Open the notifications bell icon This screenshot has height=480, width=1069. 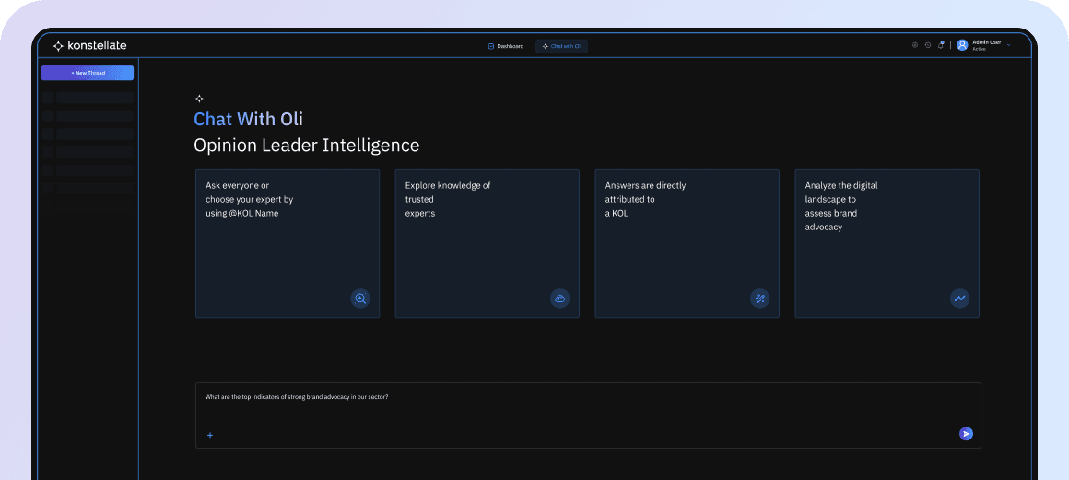(941, 45)
